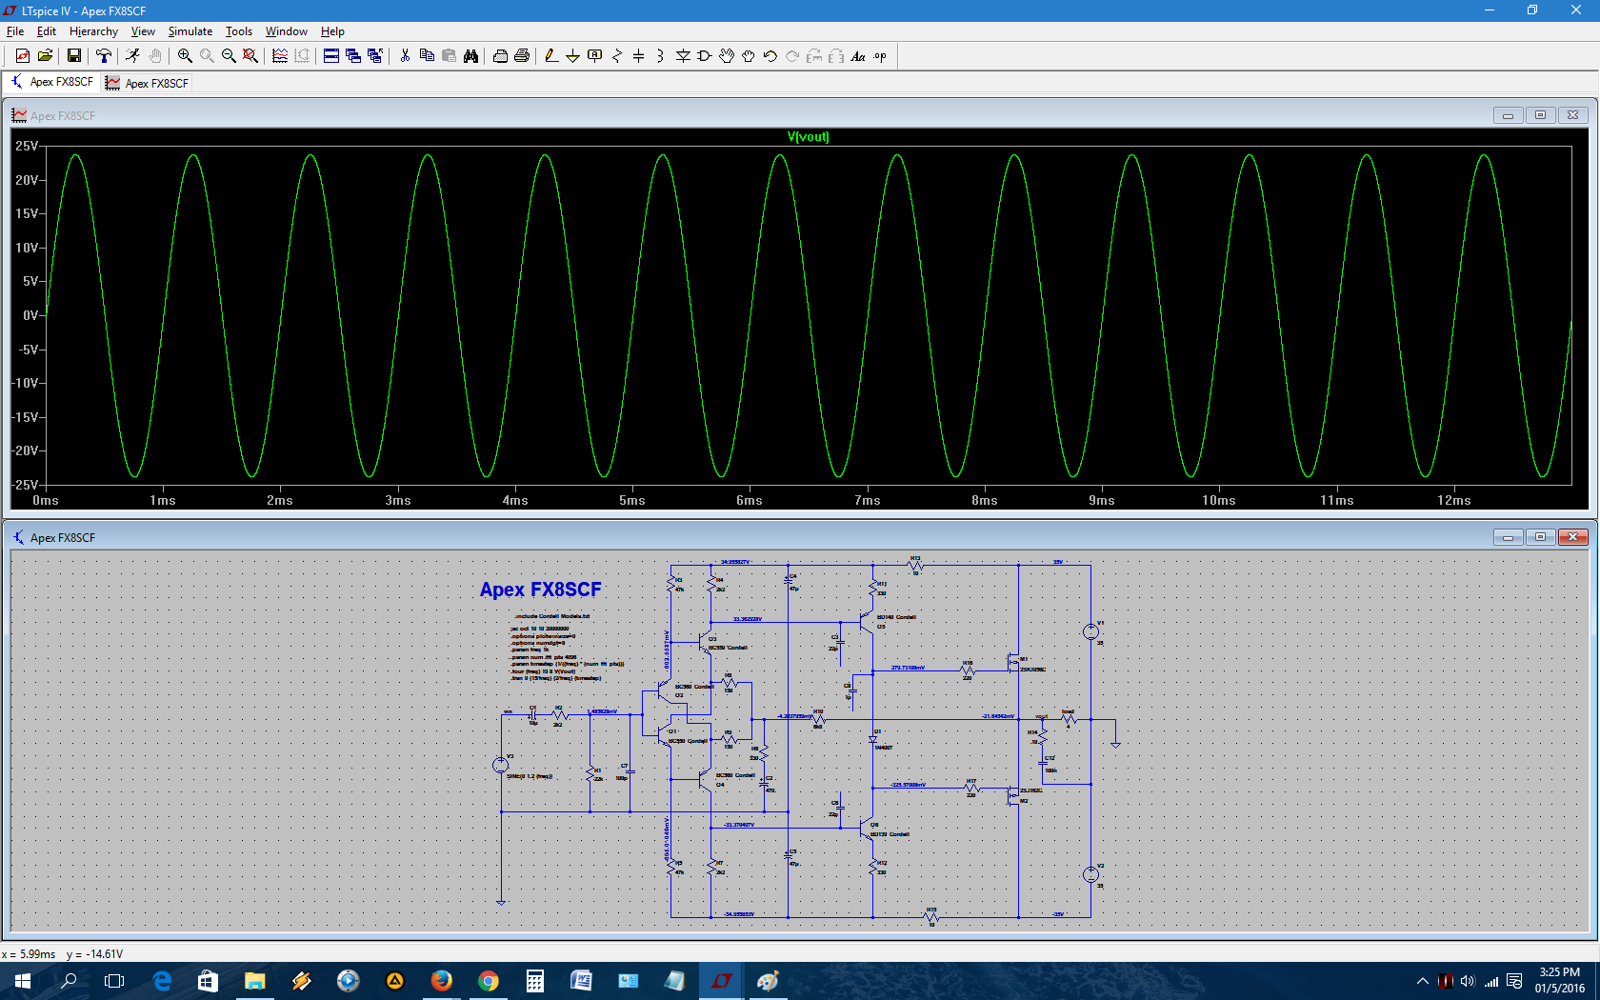Select the Drag closed-hand tool
The height and width of the screenshot is (1000, 1600).
coord(749,56)
